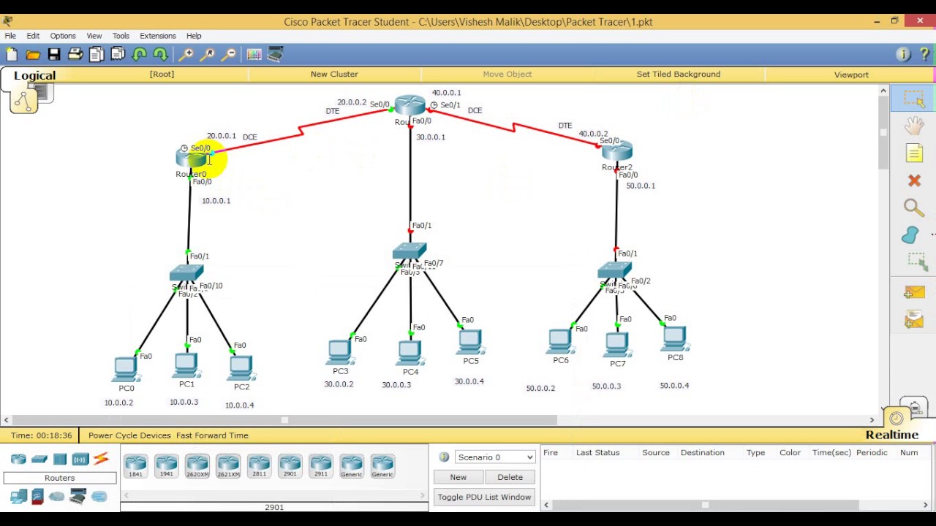Click the workspace horizontal scrollbar
Viewport: 936px width, 526px height.
pyautogui.click(x=284, y=420)
